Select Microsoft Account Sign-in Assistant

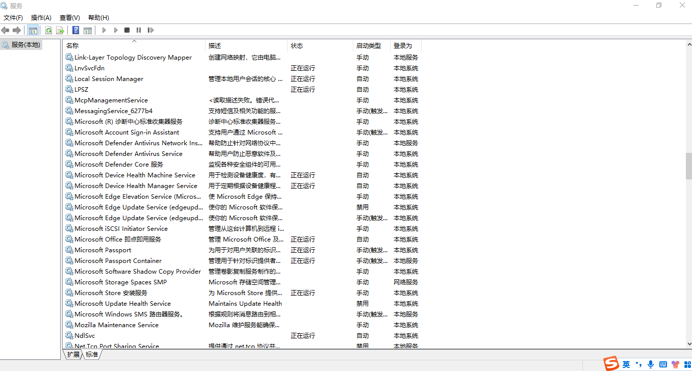127,132
